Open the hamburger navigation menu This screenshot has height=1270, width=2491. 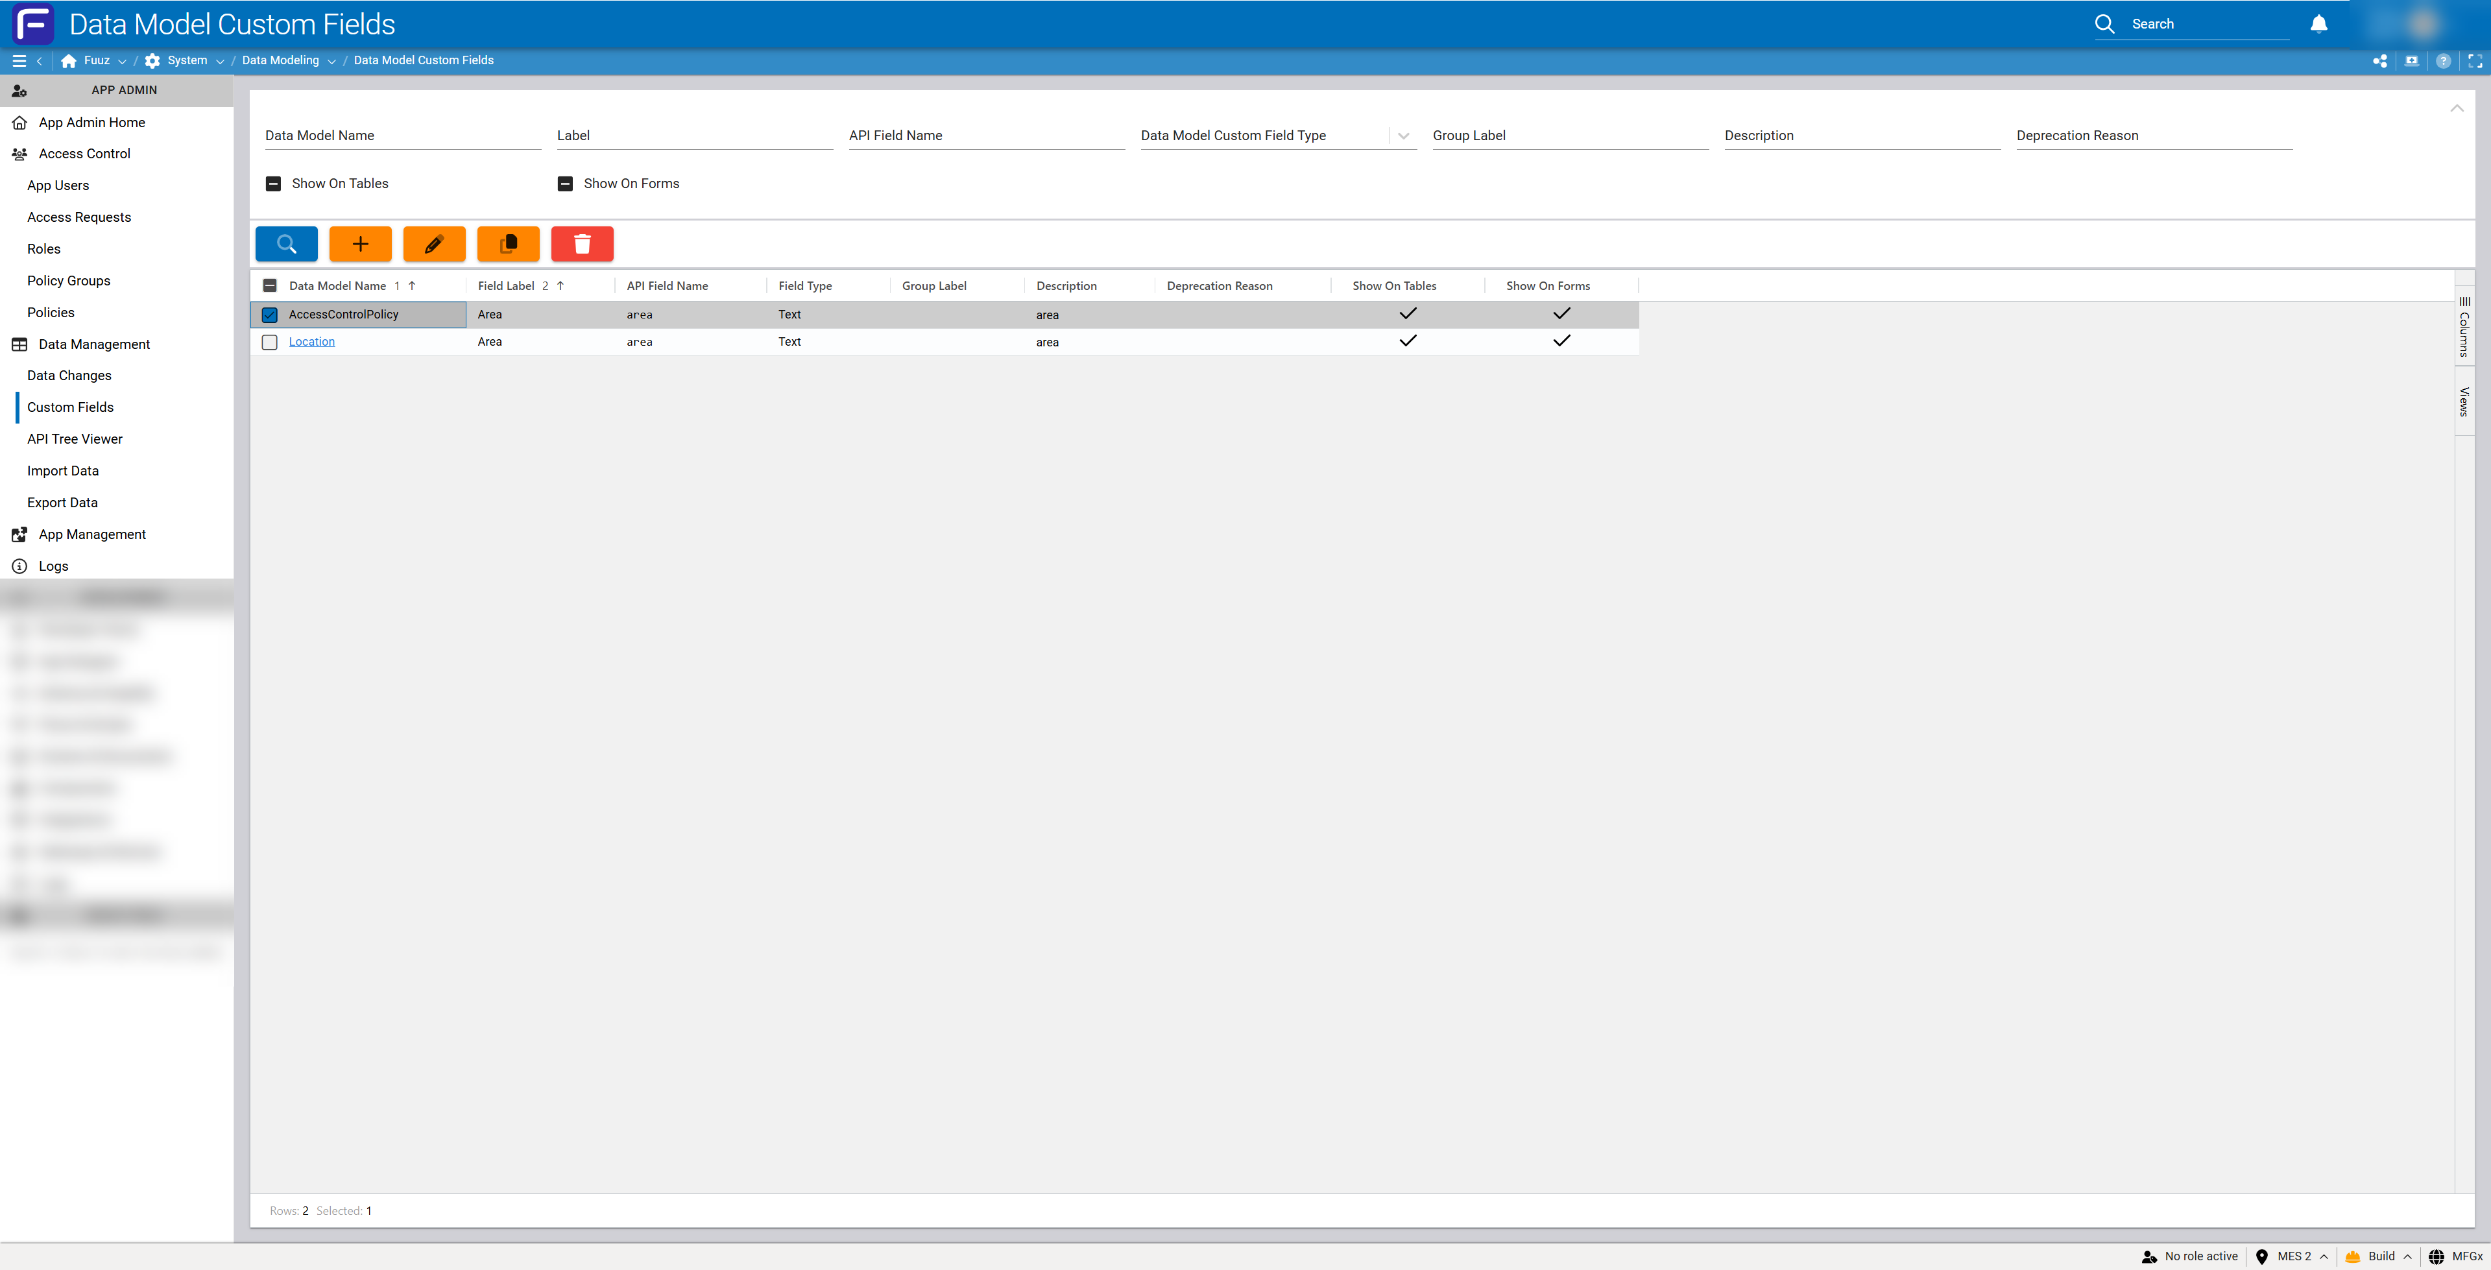pyautogui.click(x=18, y=60)
